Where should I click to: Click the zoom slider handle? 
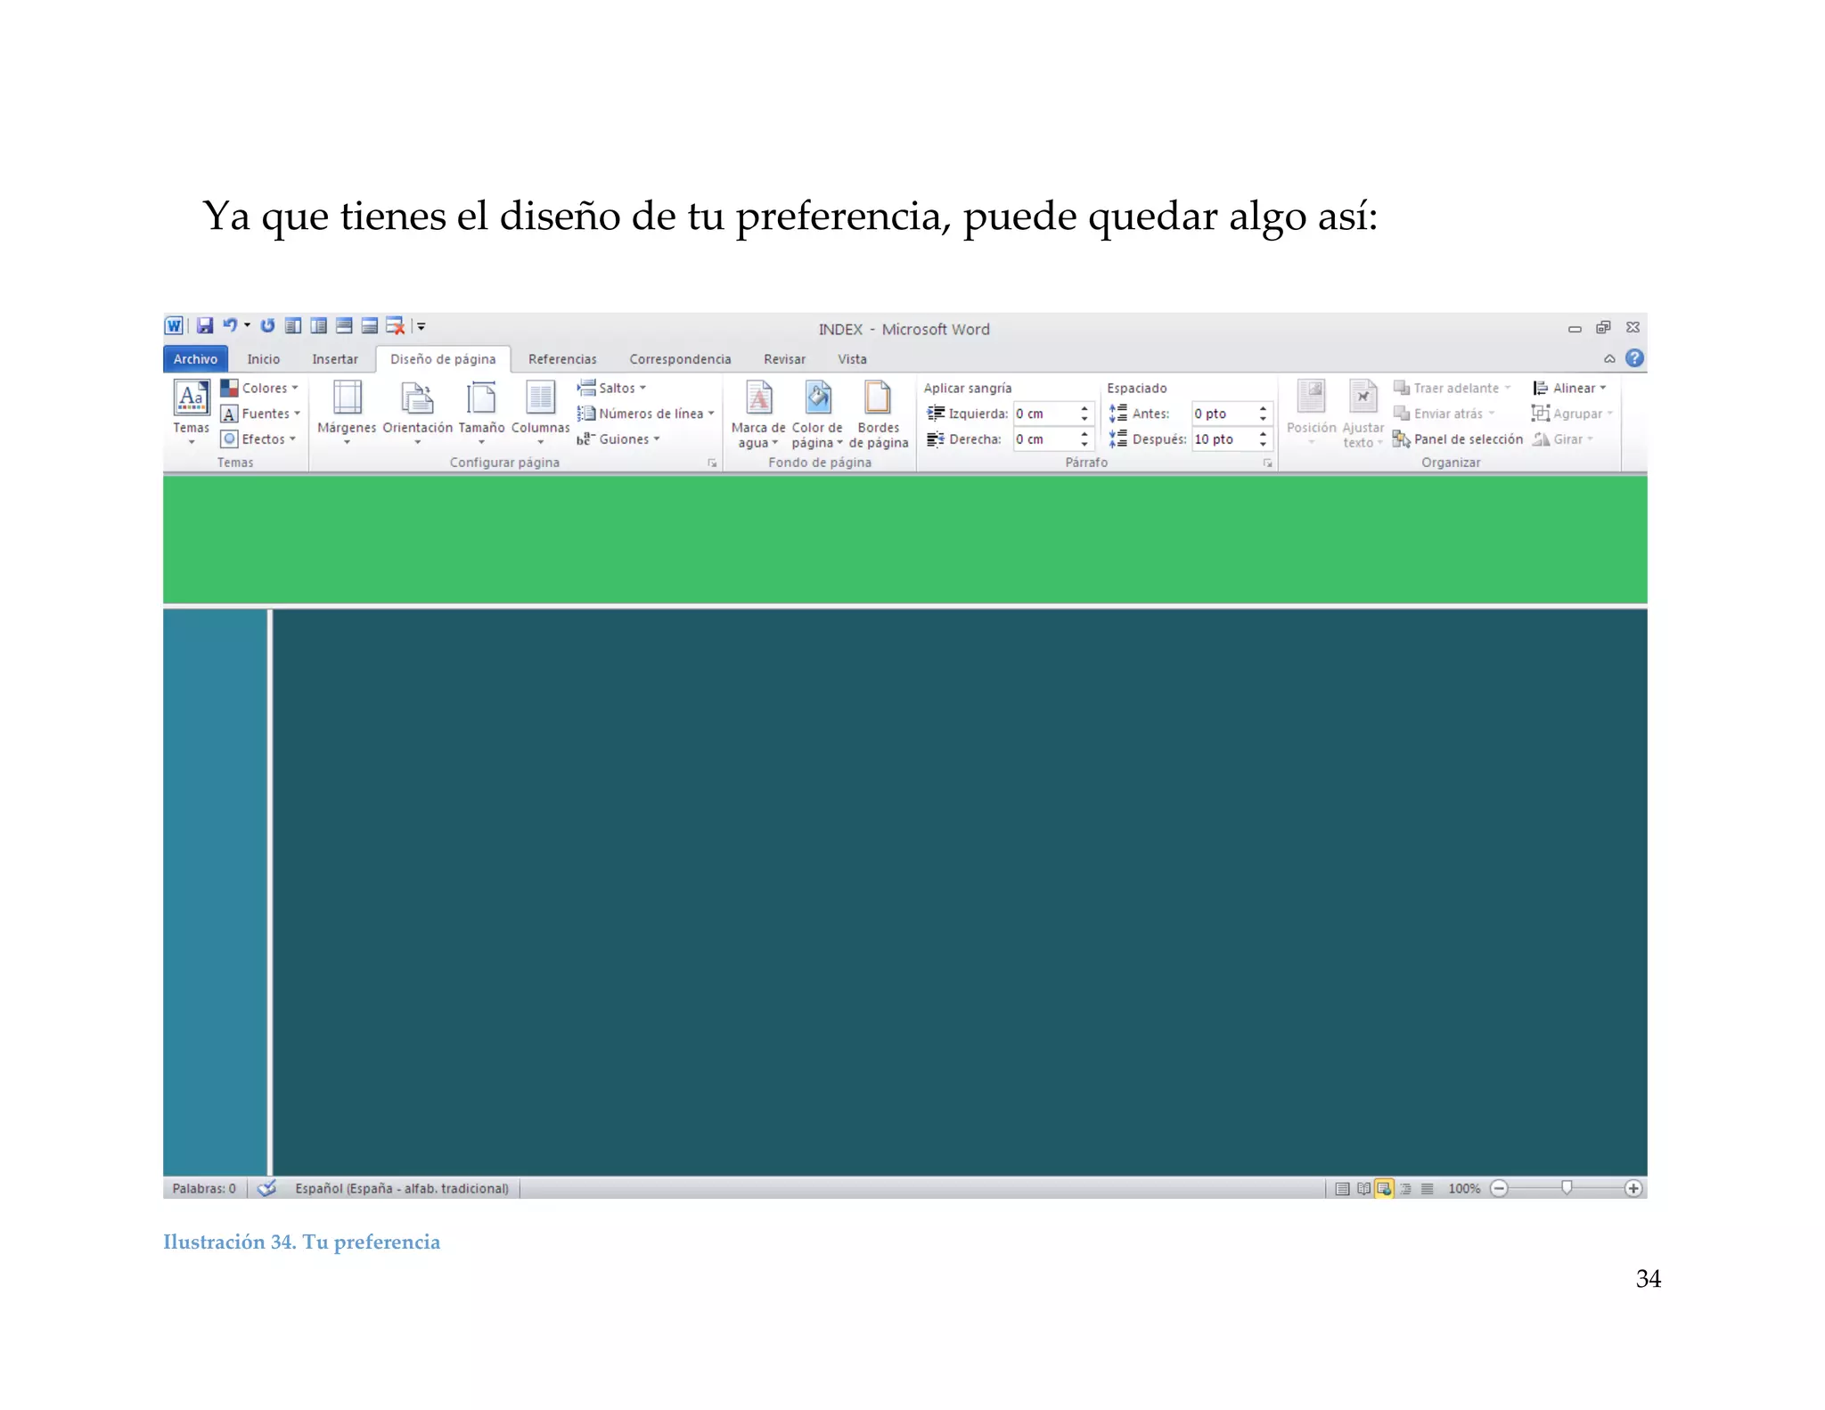1567,1187
